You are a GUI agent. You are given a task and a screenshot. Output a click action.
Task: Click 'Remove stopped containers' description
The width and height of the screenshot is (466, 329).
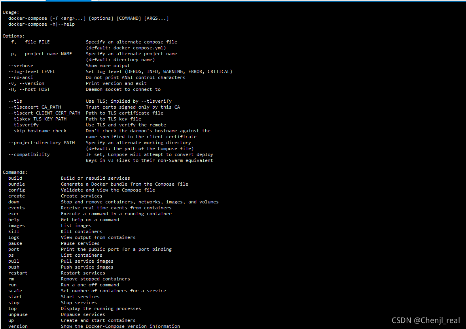click(95, 280)
